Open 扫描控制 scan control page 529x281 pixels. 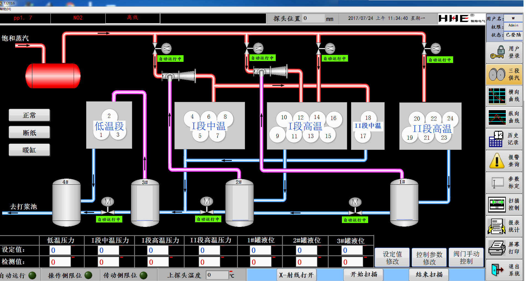pos(504,204)
